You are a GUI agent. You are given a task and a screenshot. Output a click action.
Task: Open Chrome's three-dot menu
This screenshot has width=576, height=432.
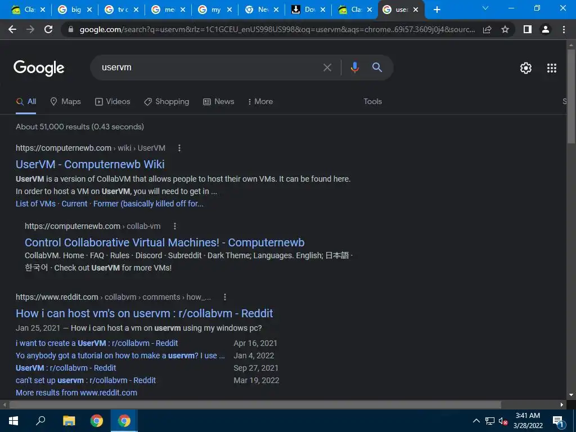pos(564,29)
